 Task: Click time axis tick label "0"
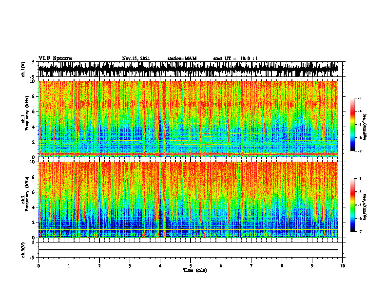(39, 266)
